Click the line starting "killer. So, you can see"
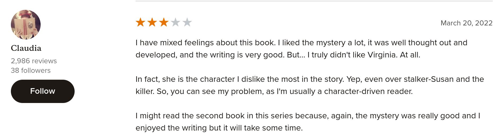Image resolution: width=501 pixels, height=139 pixels. (x=274, y=91)
